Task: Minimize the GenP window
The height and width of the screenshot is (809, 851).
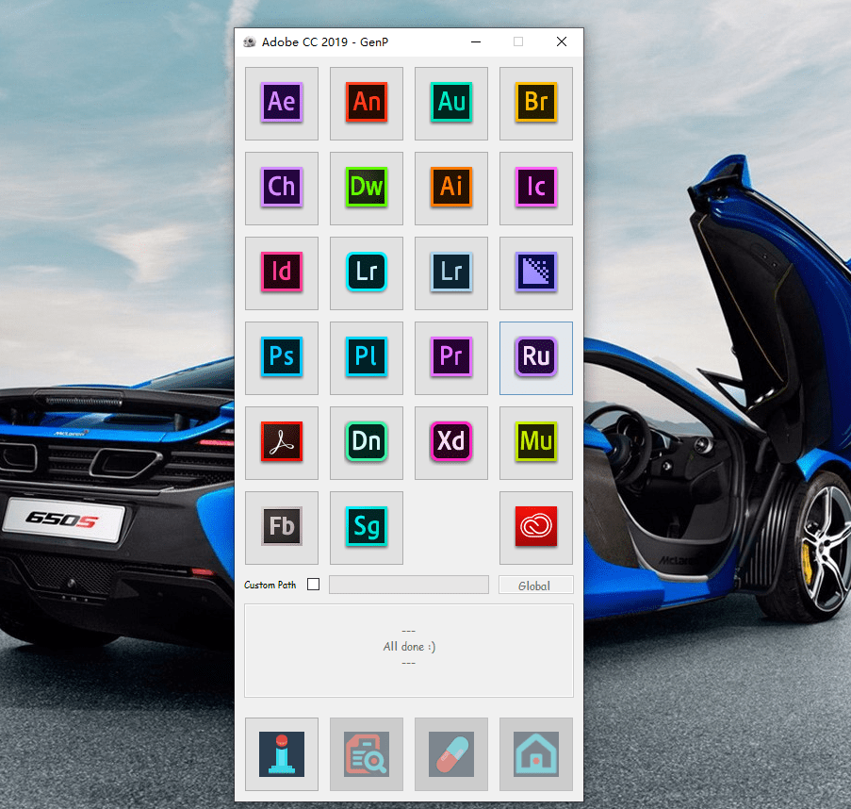Action: tap(476, 41)
